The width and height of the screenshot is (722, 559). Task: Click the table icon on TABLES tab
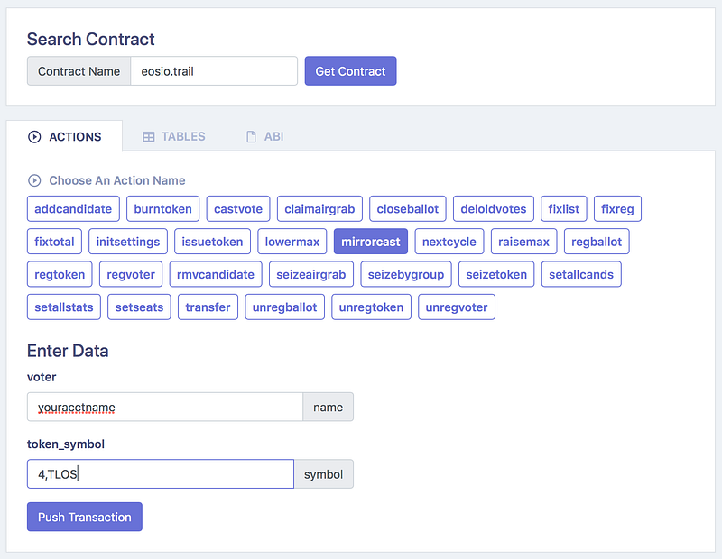click(x=149, y=137)
